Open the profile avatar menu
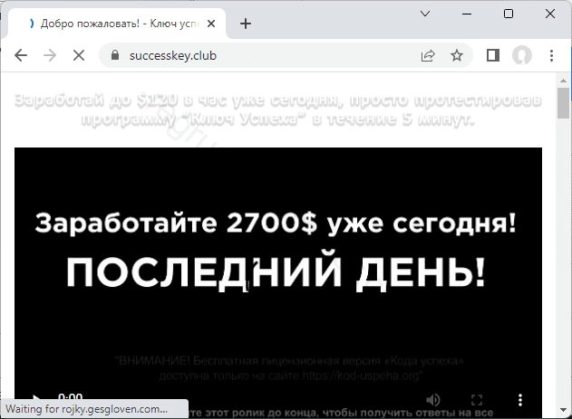This screenshot has width=572, height=419. point(522,55)
